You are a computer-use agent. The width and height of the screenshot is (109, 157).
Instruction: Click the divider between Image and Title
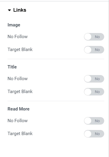coord(56,59)
